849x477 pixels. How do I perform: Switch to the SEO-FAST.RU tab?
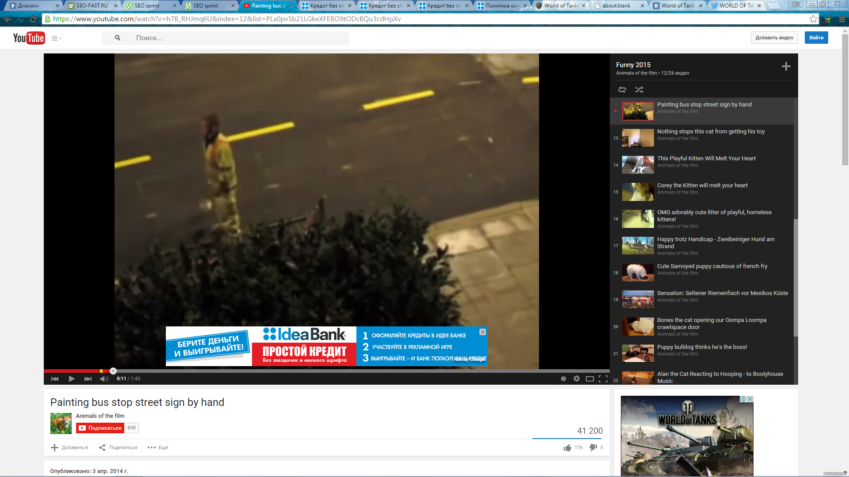(x=92, y=6)
